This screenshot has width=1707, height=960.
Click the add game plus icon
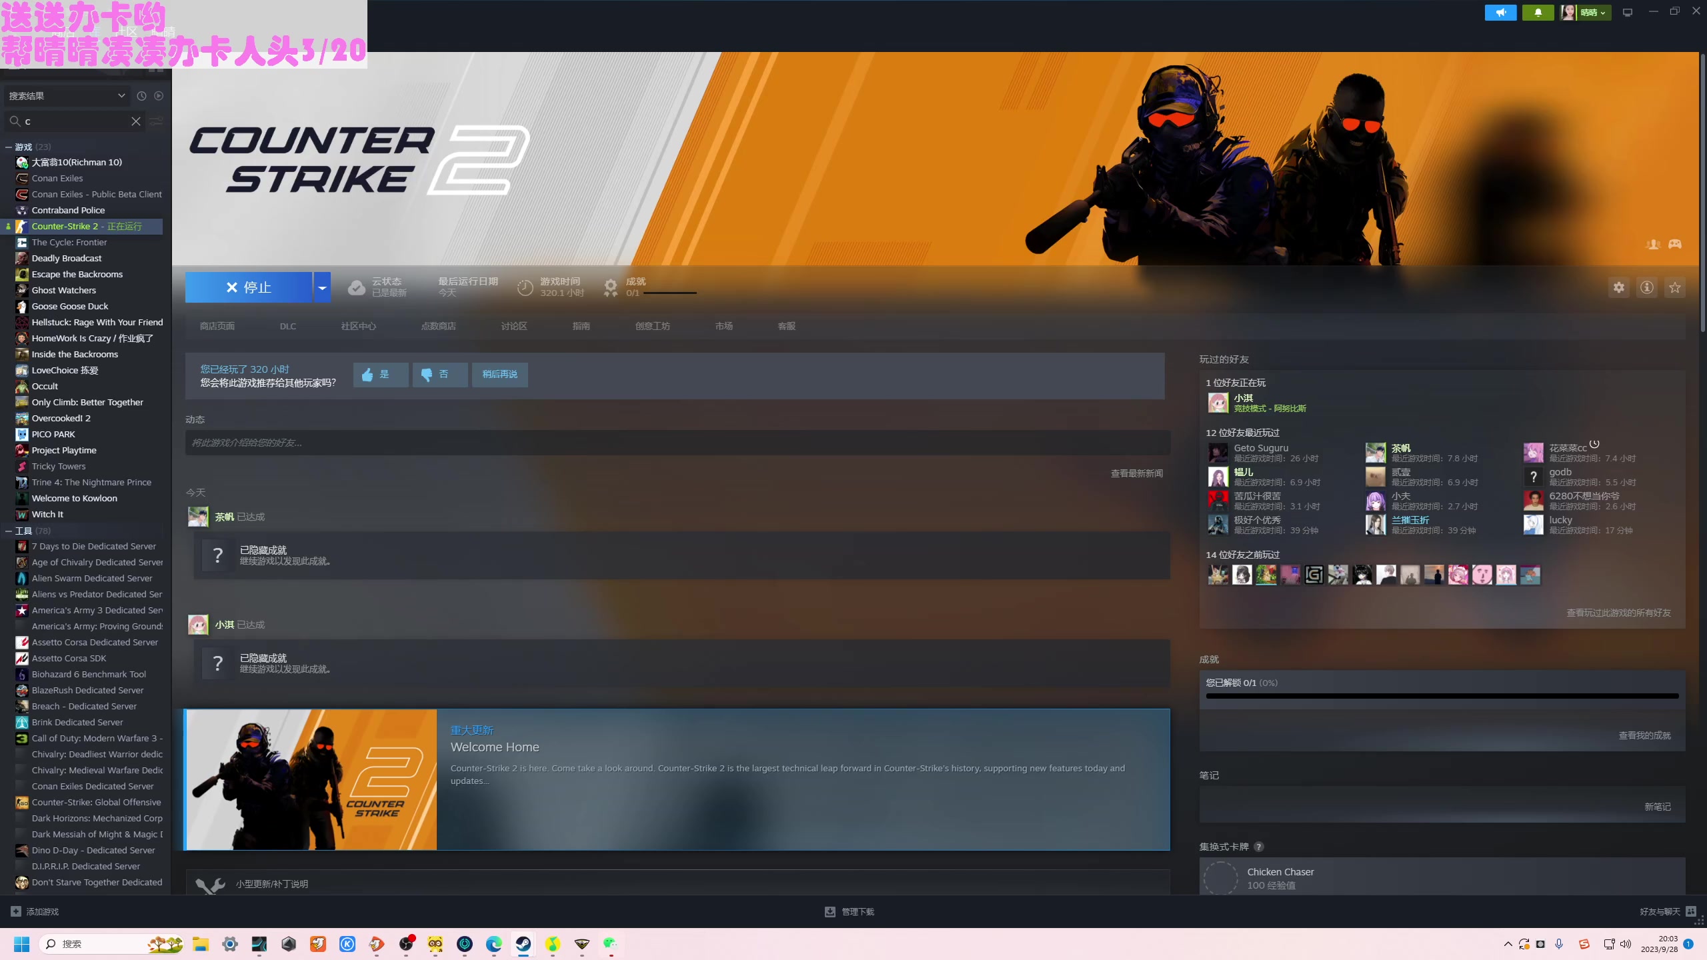click(16, 911)
